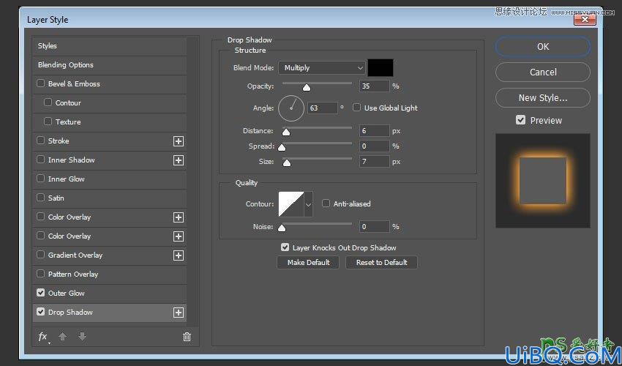
Task: Click the Noise value field
Action: tap(374, 227)
